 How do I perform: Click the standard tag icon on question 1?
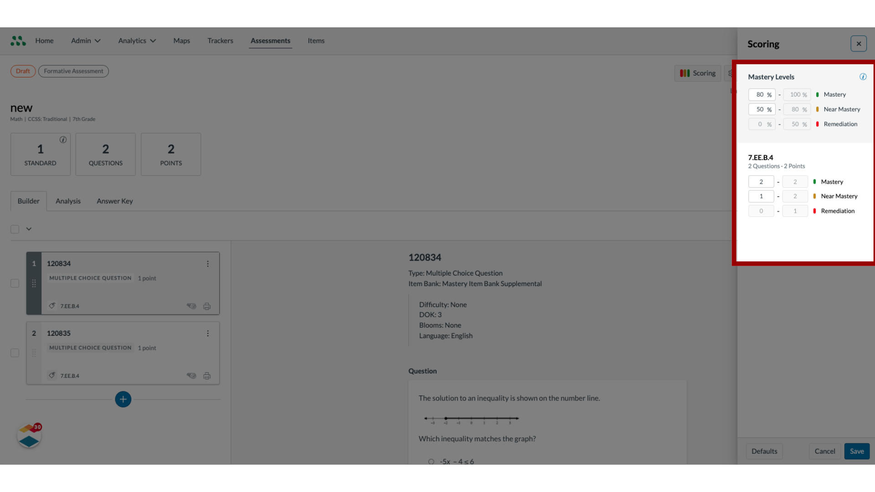52,305
